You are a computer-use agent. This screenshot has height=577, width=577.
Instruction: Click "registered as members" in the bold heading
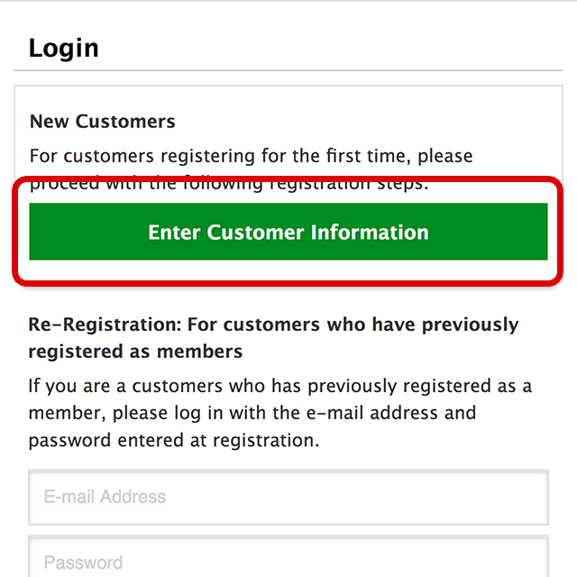pos(135,351)
